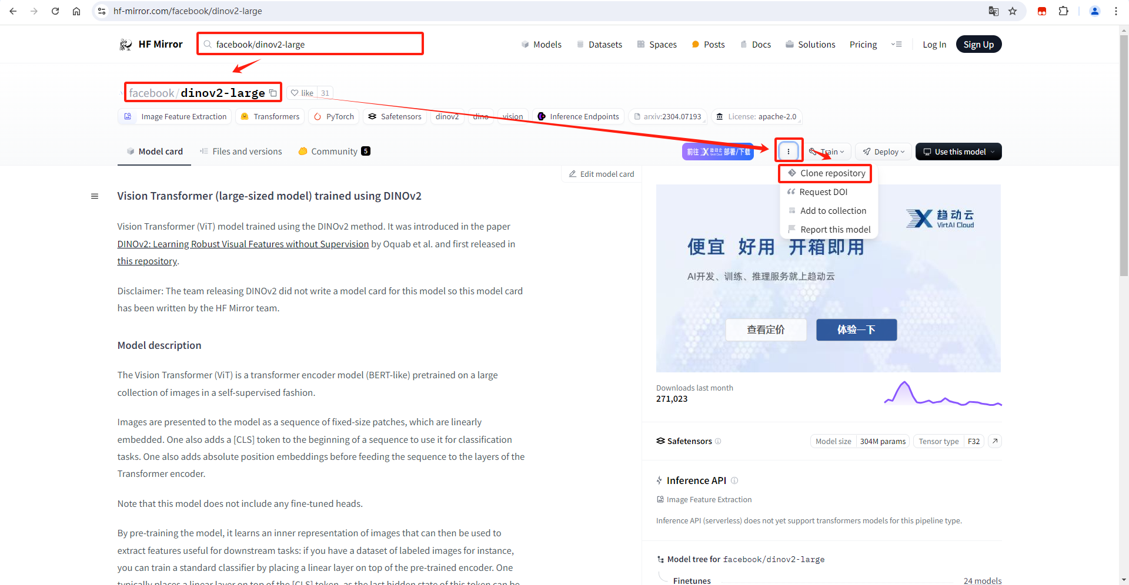
Task: Focus the model search field
Action: [310, 44]
